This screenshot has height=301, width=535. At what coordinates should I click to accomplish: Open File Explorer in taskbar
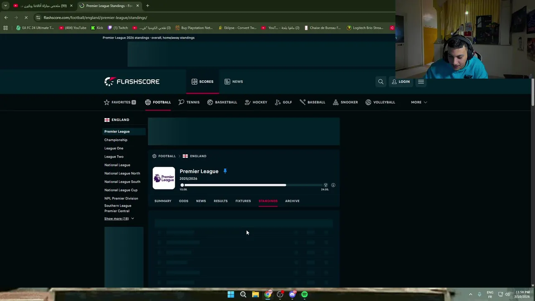pos(255,294)
